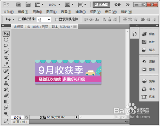Open the 图层(L) menu

coord(52,12)
